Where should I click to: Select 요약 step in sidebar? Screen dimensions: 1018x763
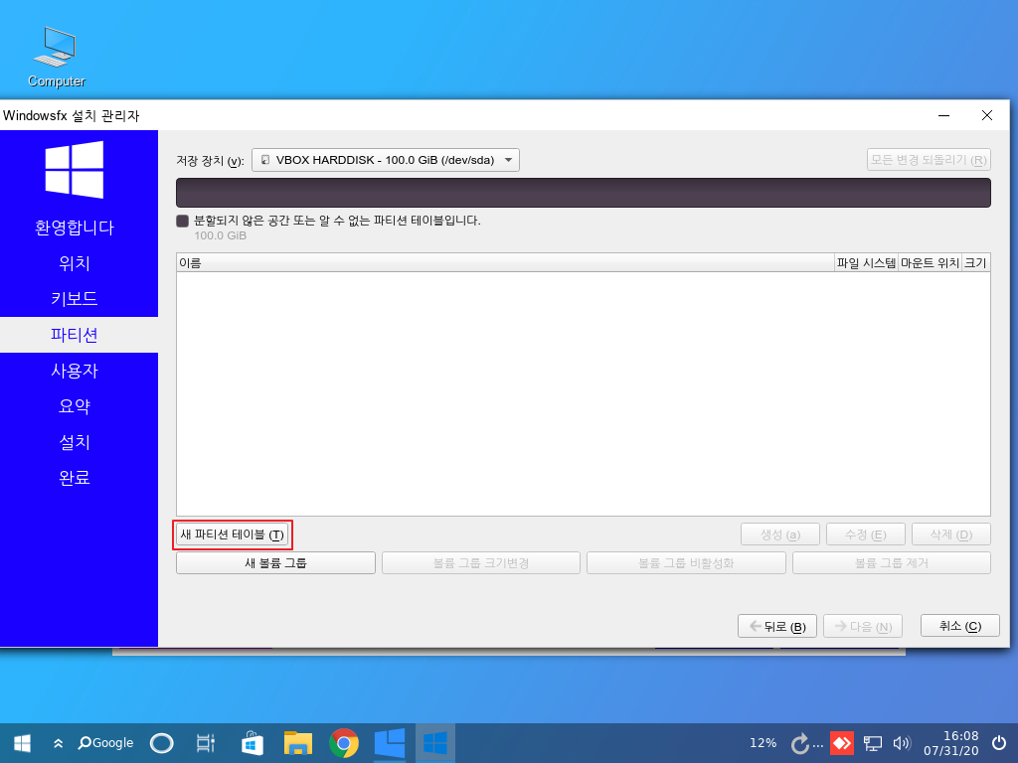(75, 406)
